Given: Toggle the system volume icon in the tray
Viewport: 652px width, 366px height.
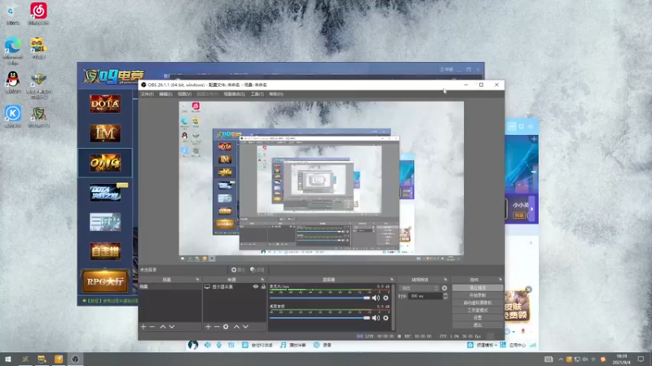Looking at the screenshot, I should tap(585, 359).
